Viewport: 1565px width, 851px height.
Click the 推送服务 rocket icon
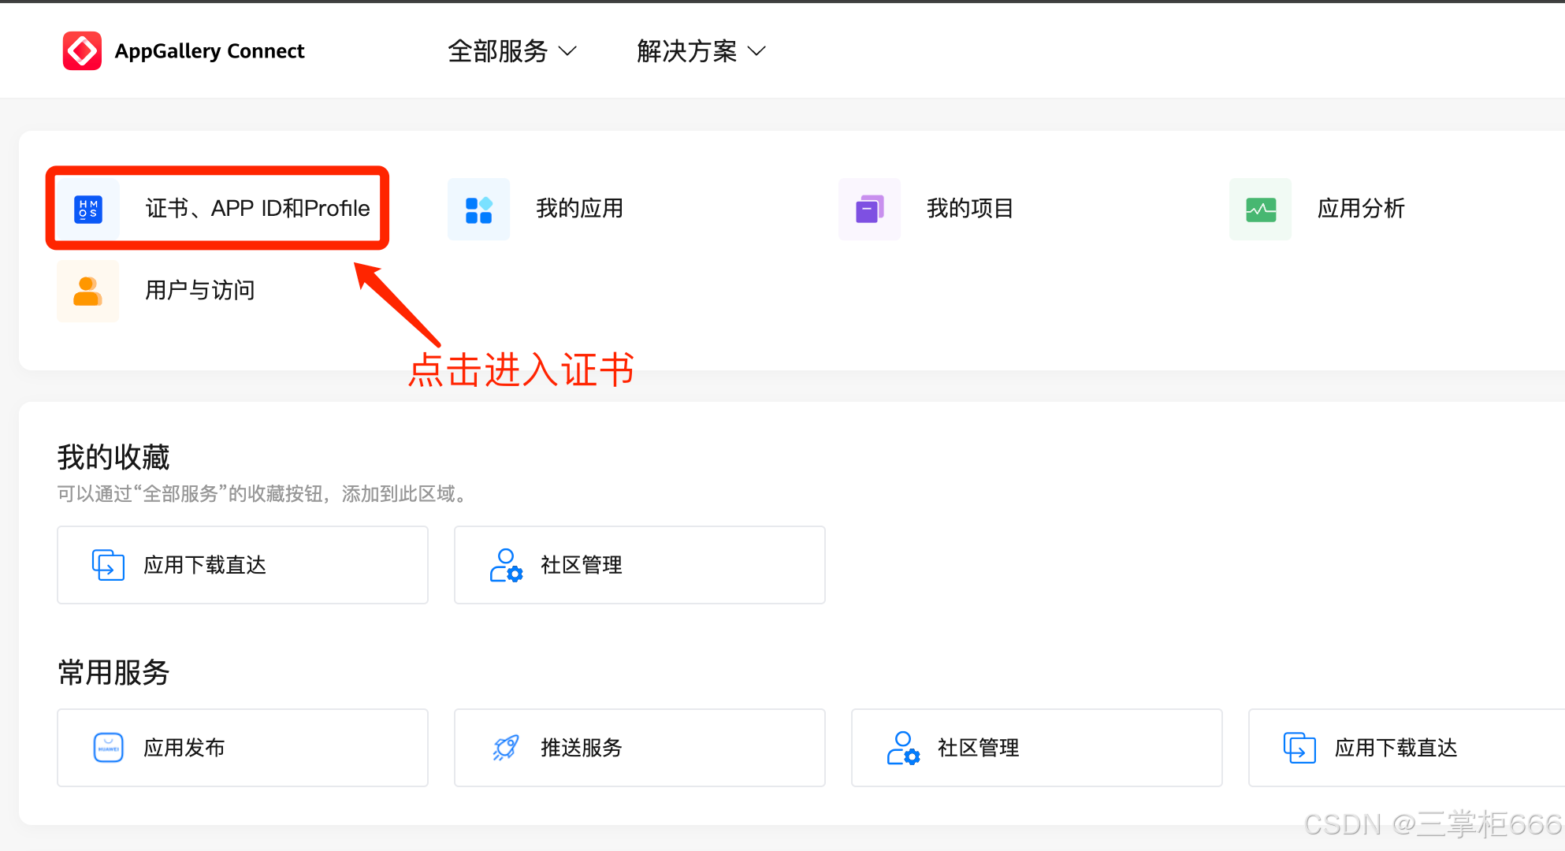click(506, 748)
